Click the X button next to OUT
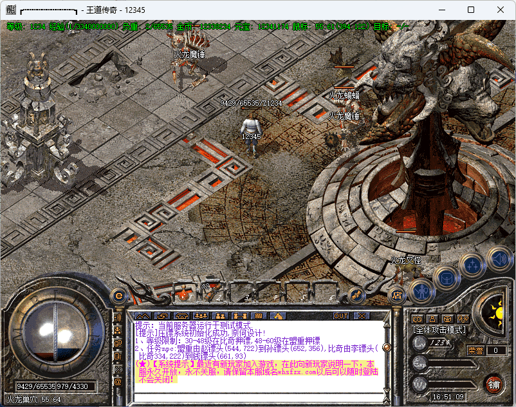Image resolution: width=516 pixels, height=407 pixels. (362, 316)
